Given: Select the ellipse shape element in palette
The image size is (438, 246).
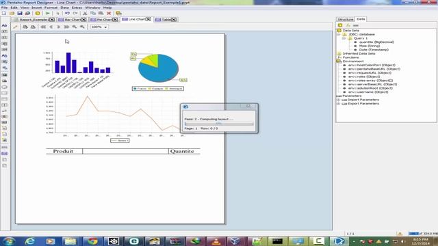Looking at the screenshot, I should pyautogui.click(x=5, y=87).
